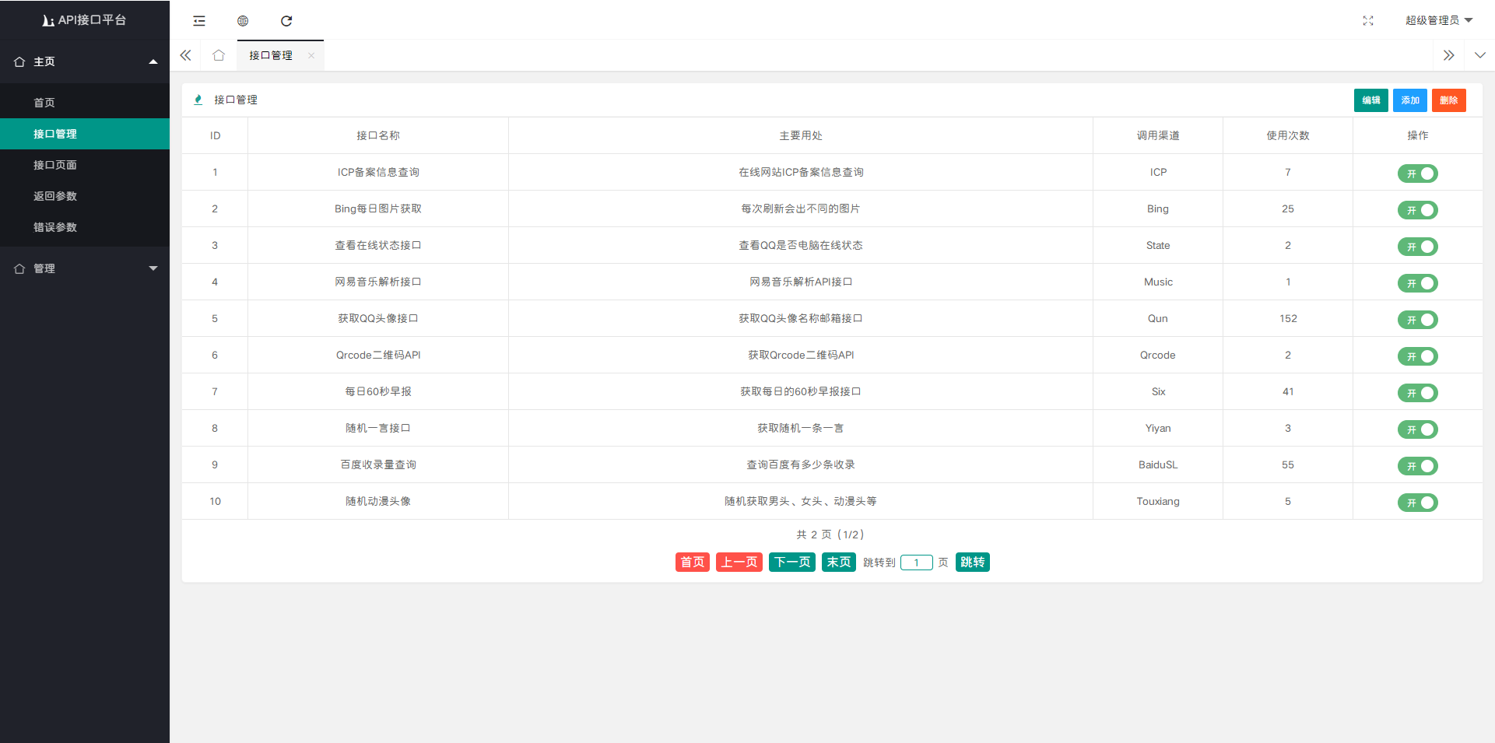Toggle the switch for 每日60秒早报
This screenshot has width=1495, height=743.
pos(1418,393)
